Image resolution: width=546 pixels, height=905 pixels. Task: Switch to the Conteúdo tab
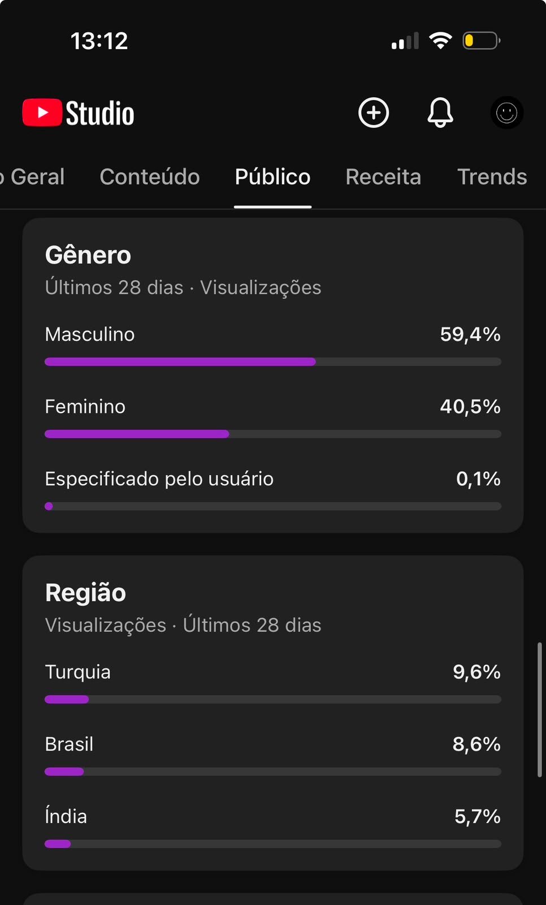click(150, 176)
